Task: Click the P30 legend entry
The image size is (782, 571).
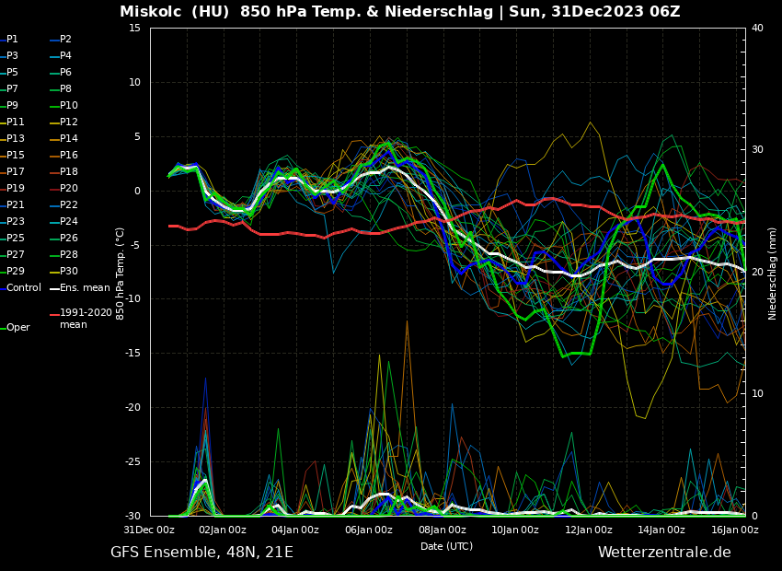Action: [69, 272]
